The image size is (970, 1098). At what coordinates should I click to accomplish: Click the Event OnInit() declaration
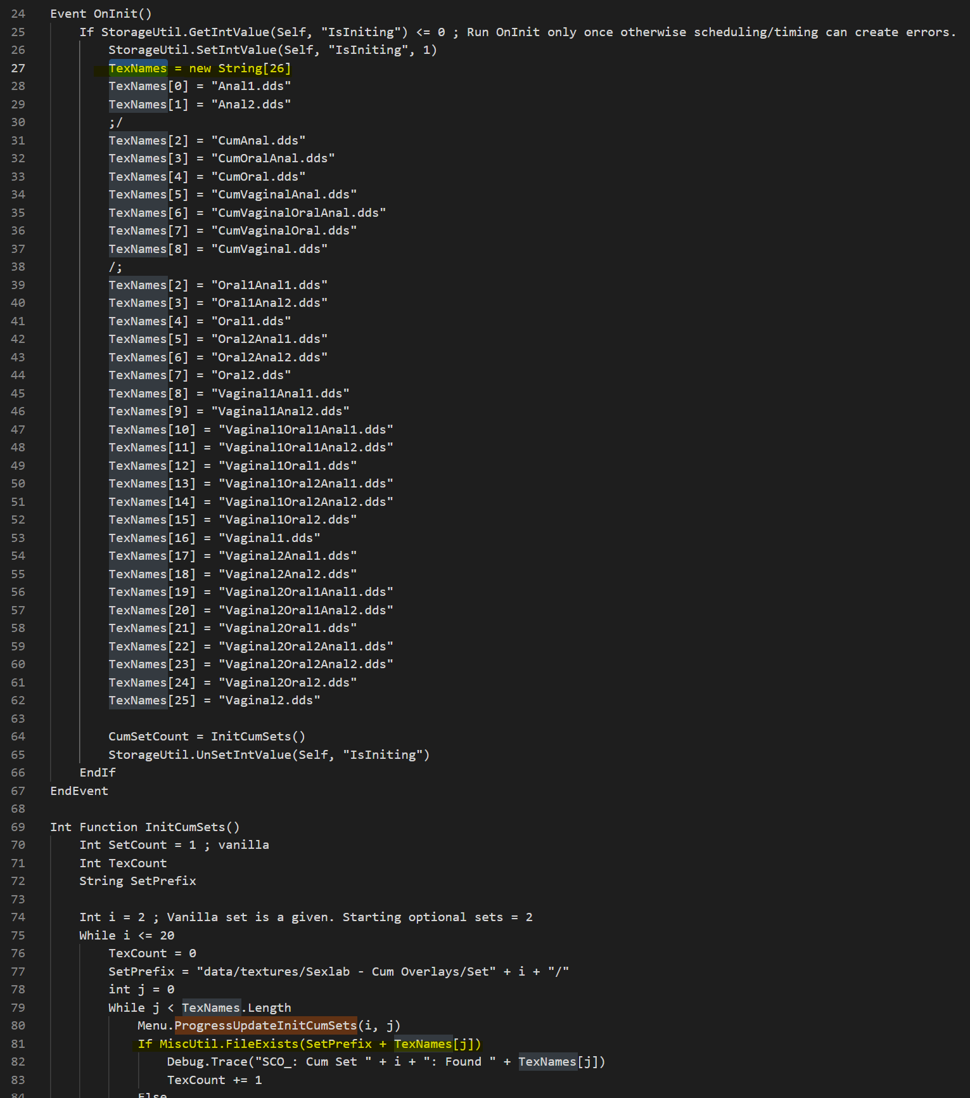[x=101, y=13]
